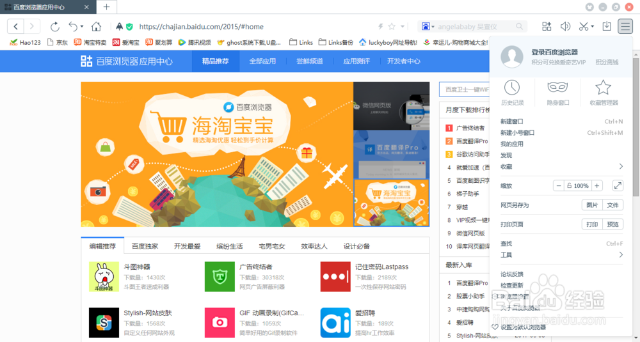
Task: Open the Hao123 bookmark
Action: (x=26, y=42)
